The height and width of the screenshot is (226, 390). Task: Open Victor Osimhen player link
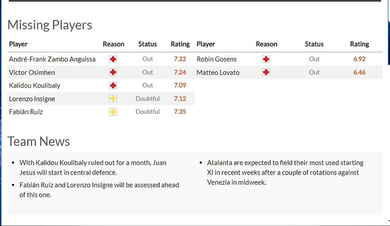coord(32,72)
